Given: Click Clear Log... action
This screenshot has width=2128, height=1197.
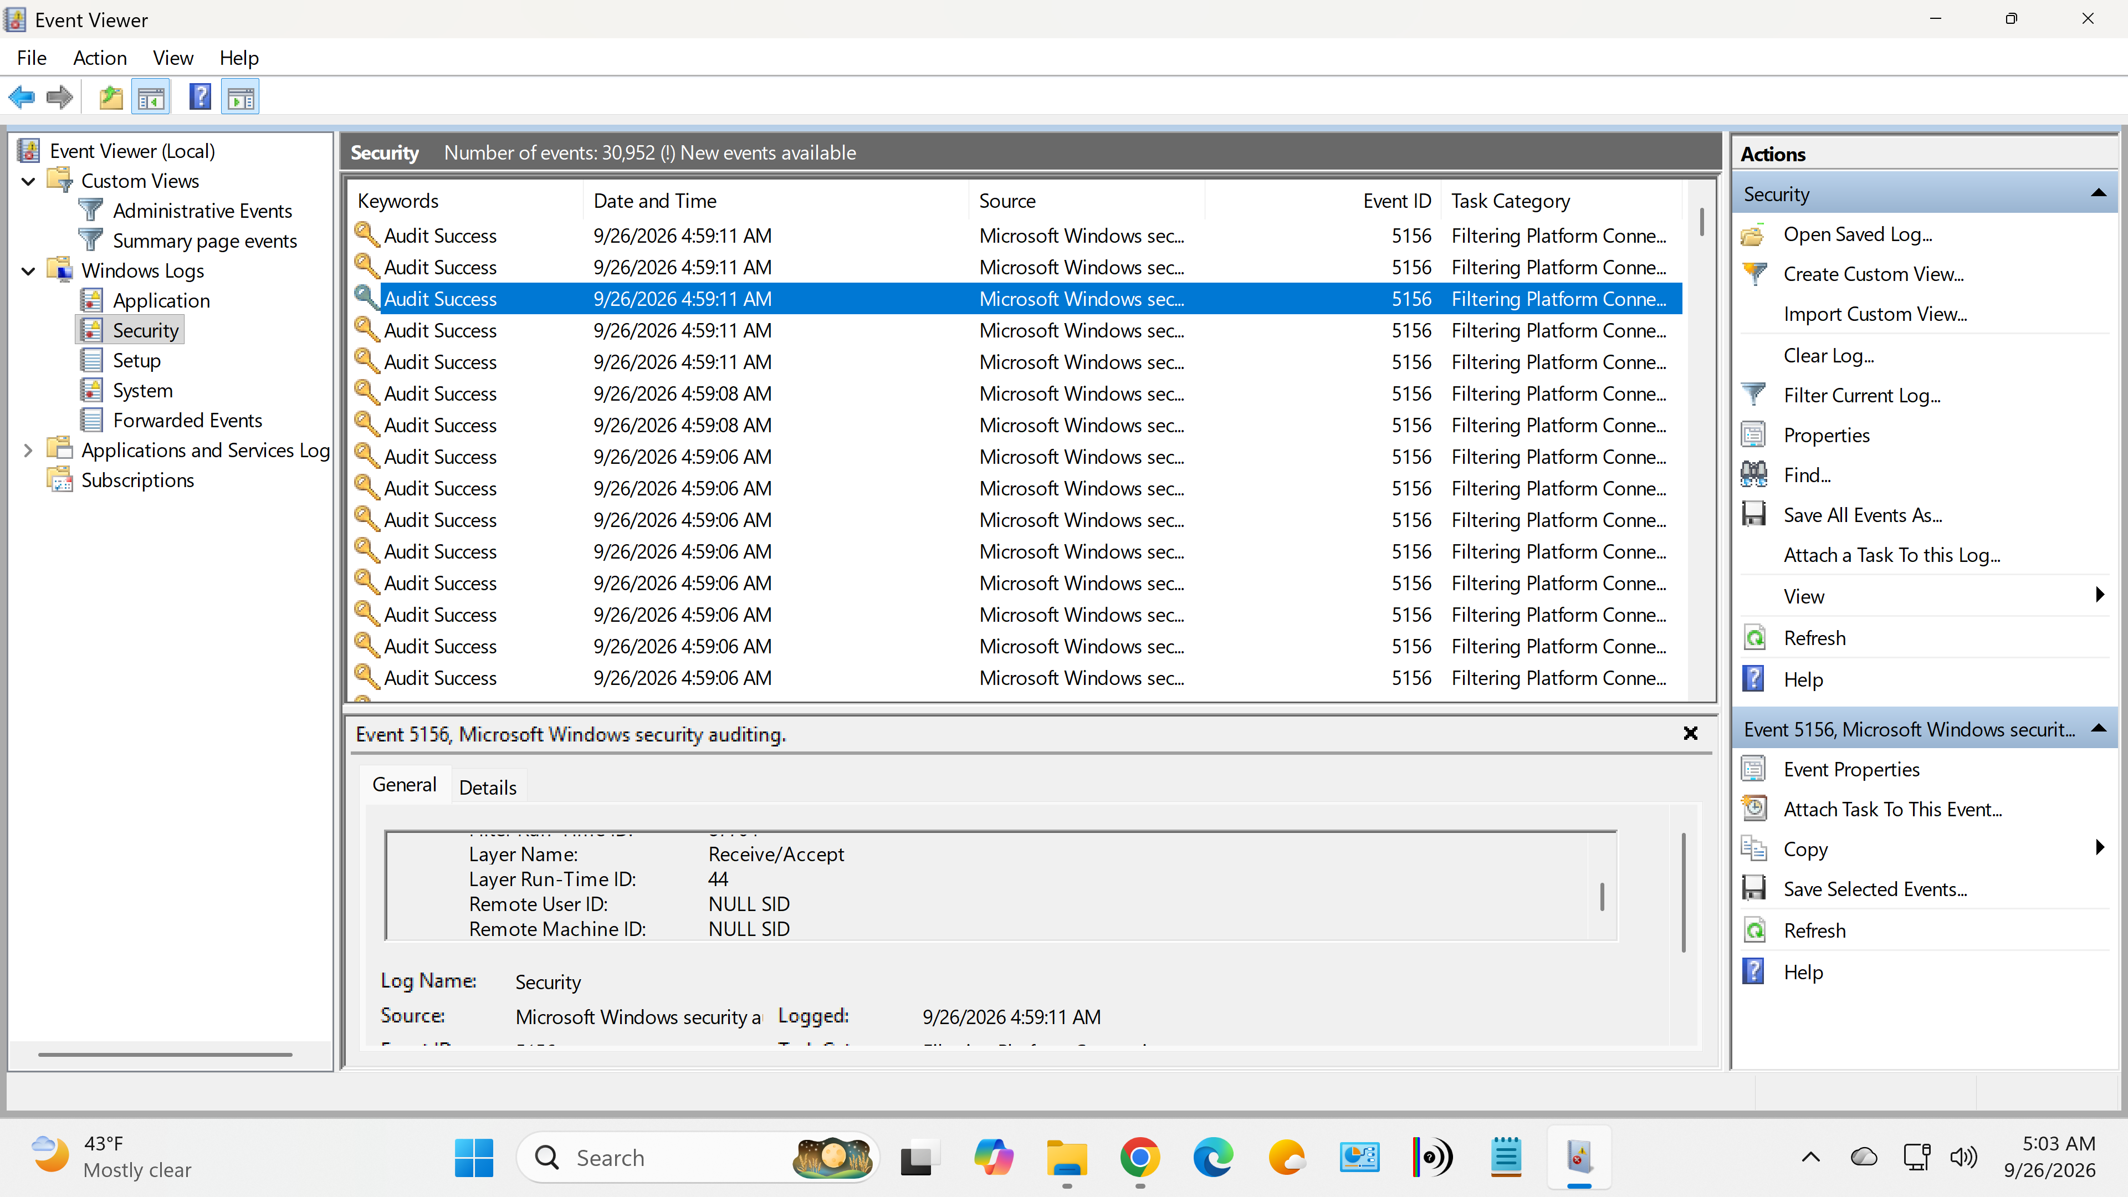Looking at the screenshot, I should point(1828,355).
